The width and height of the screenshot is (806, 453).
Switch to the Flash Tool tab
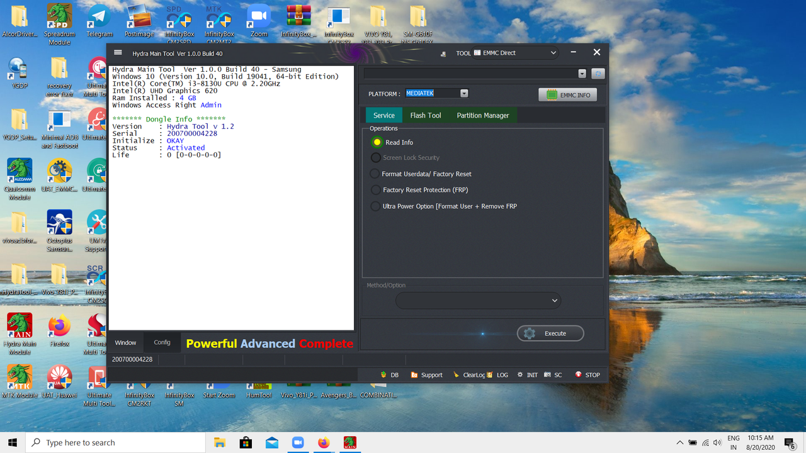click(426, 115)
